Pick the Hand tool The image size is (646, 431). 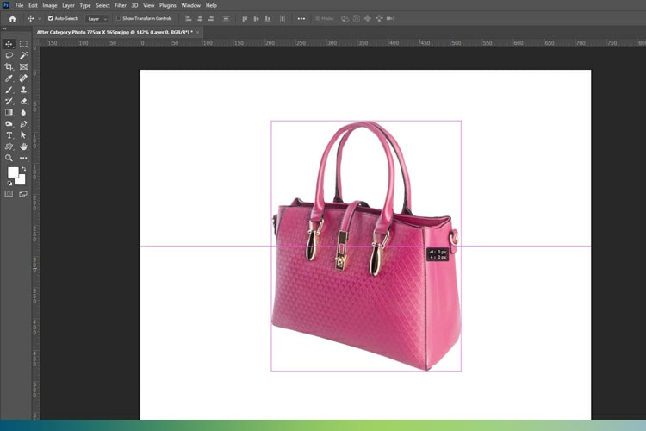(x=23, y=147)
